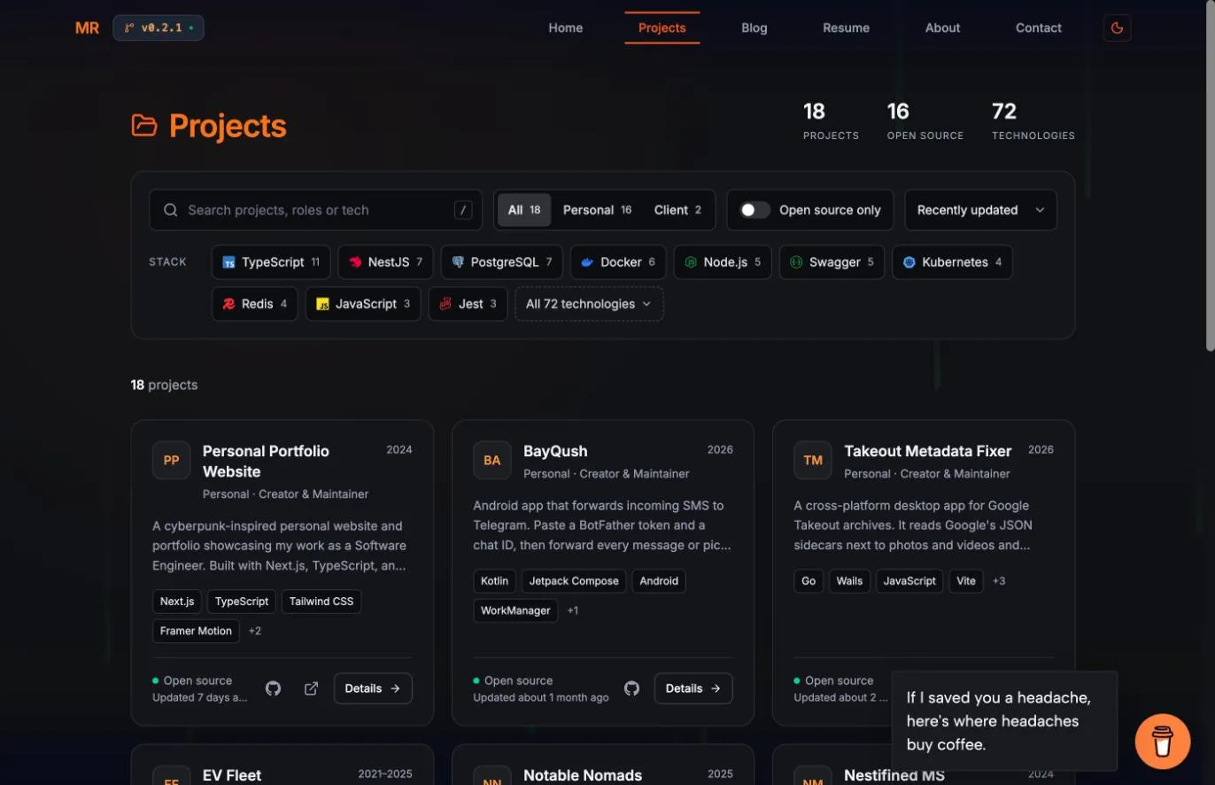Open the Blog nav link

pos(755,27)
